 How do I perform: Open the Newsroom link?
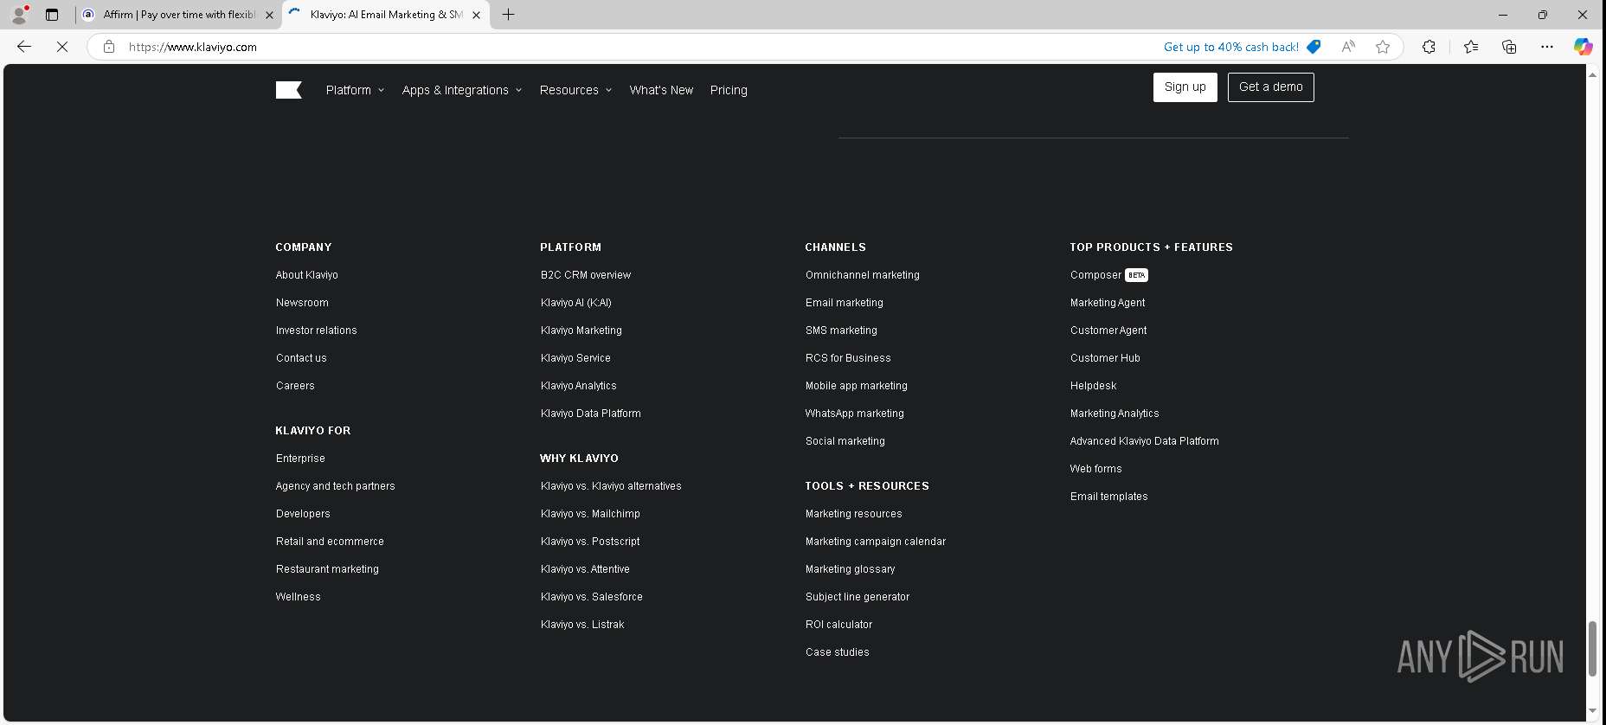pyautogui.click(x=302, y=303)
